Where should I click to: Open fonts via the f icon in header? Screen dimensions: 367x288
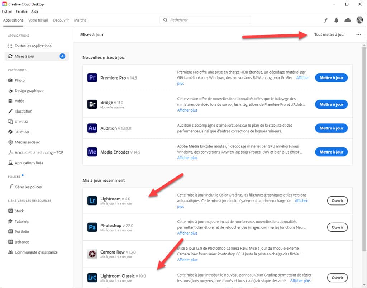point(325,20)
